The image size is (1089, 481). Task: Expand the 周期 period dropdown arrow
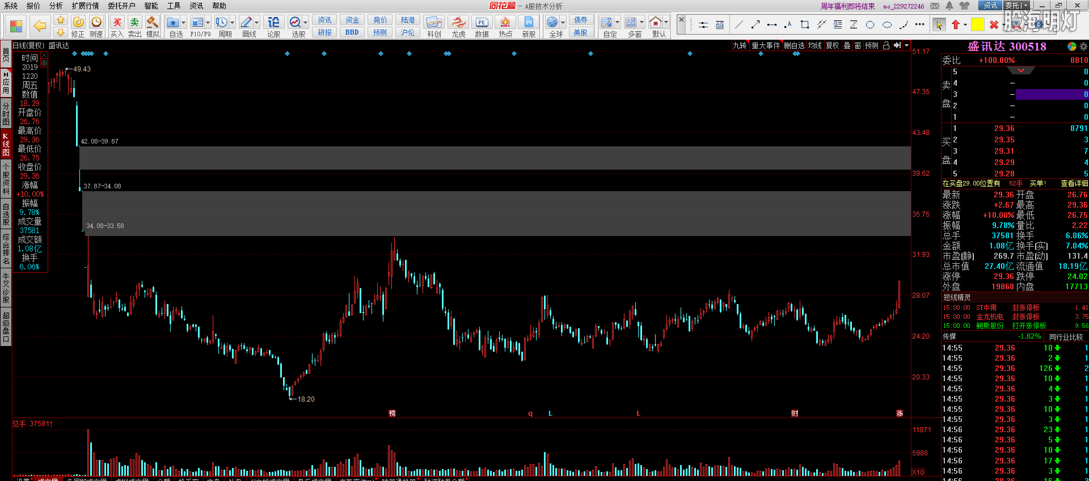point(233,23)
